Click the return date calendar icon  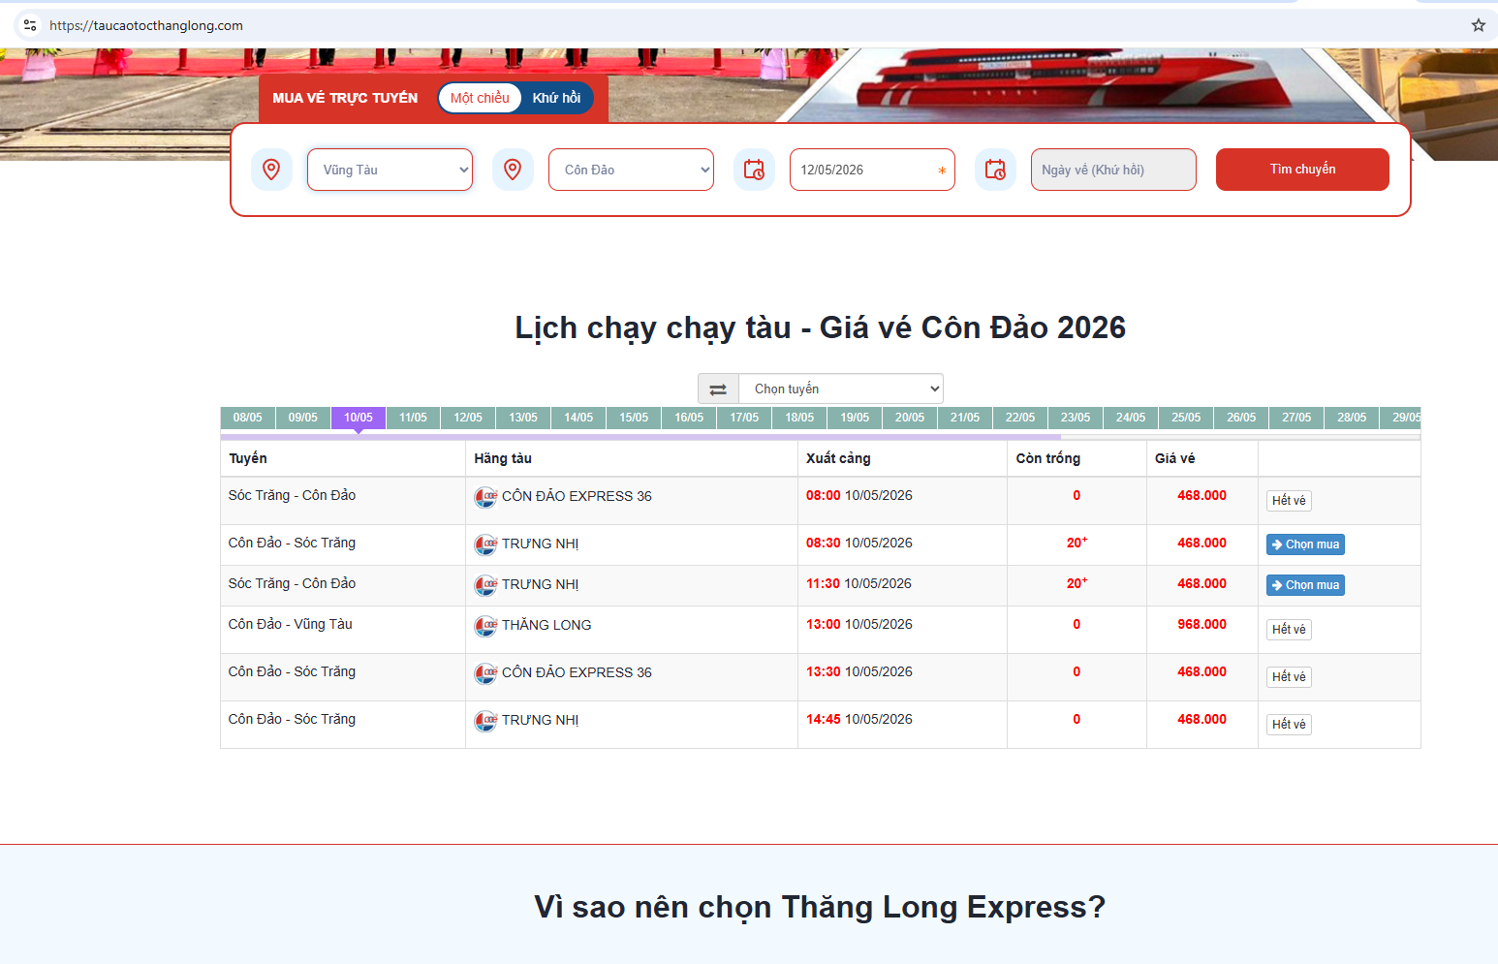click(995, 170)
